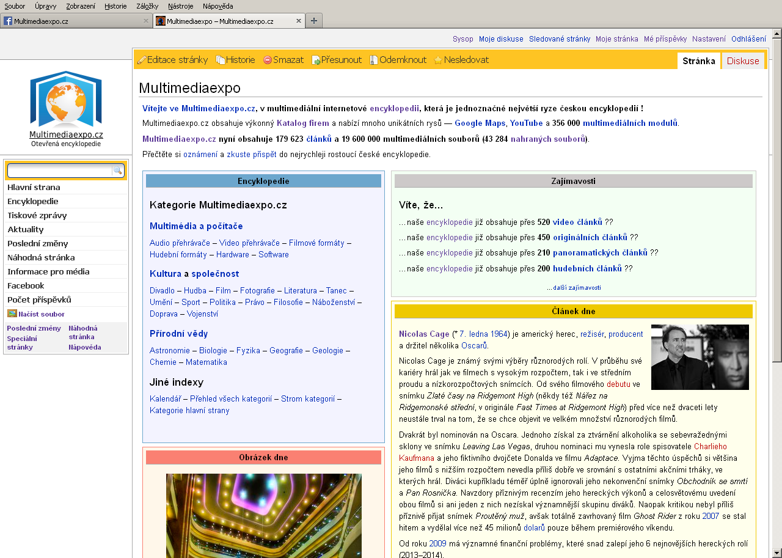Click the Načíst soubor upload icon
The image size is (782, 558).
12,314
